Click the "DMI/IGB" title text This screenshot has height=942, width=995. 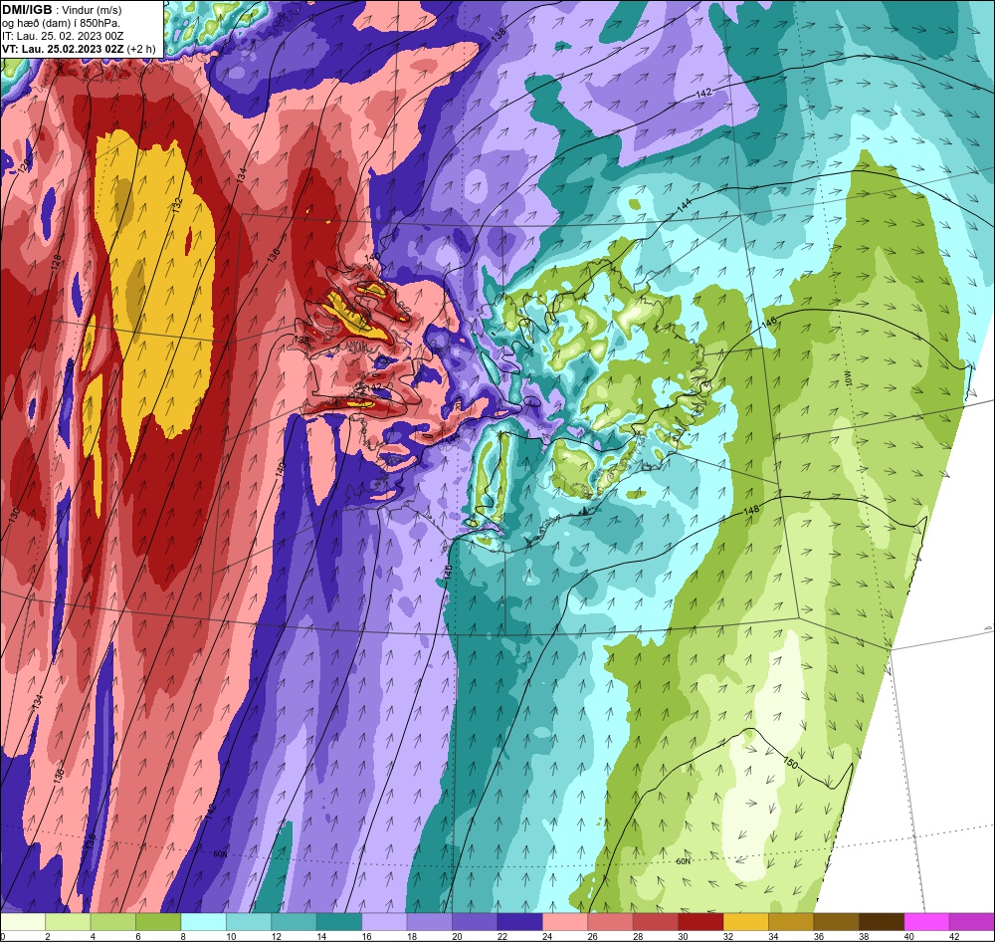click(27, 10)
